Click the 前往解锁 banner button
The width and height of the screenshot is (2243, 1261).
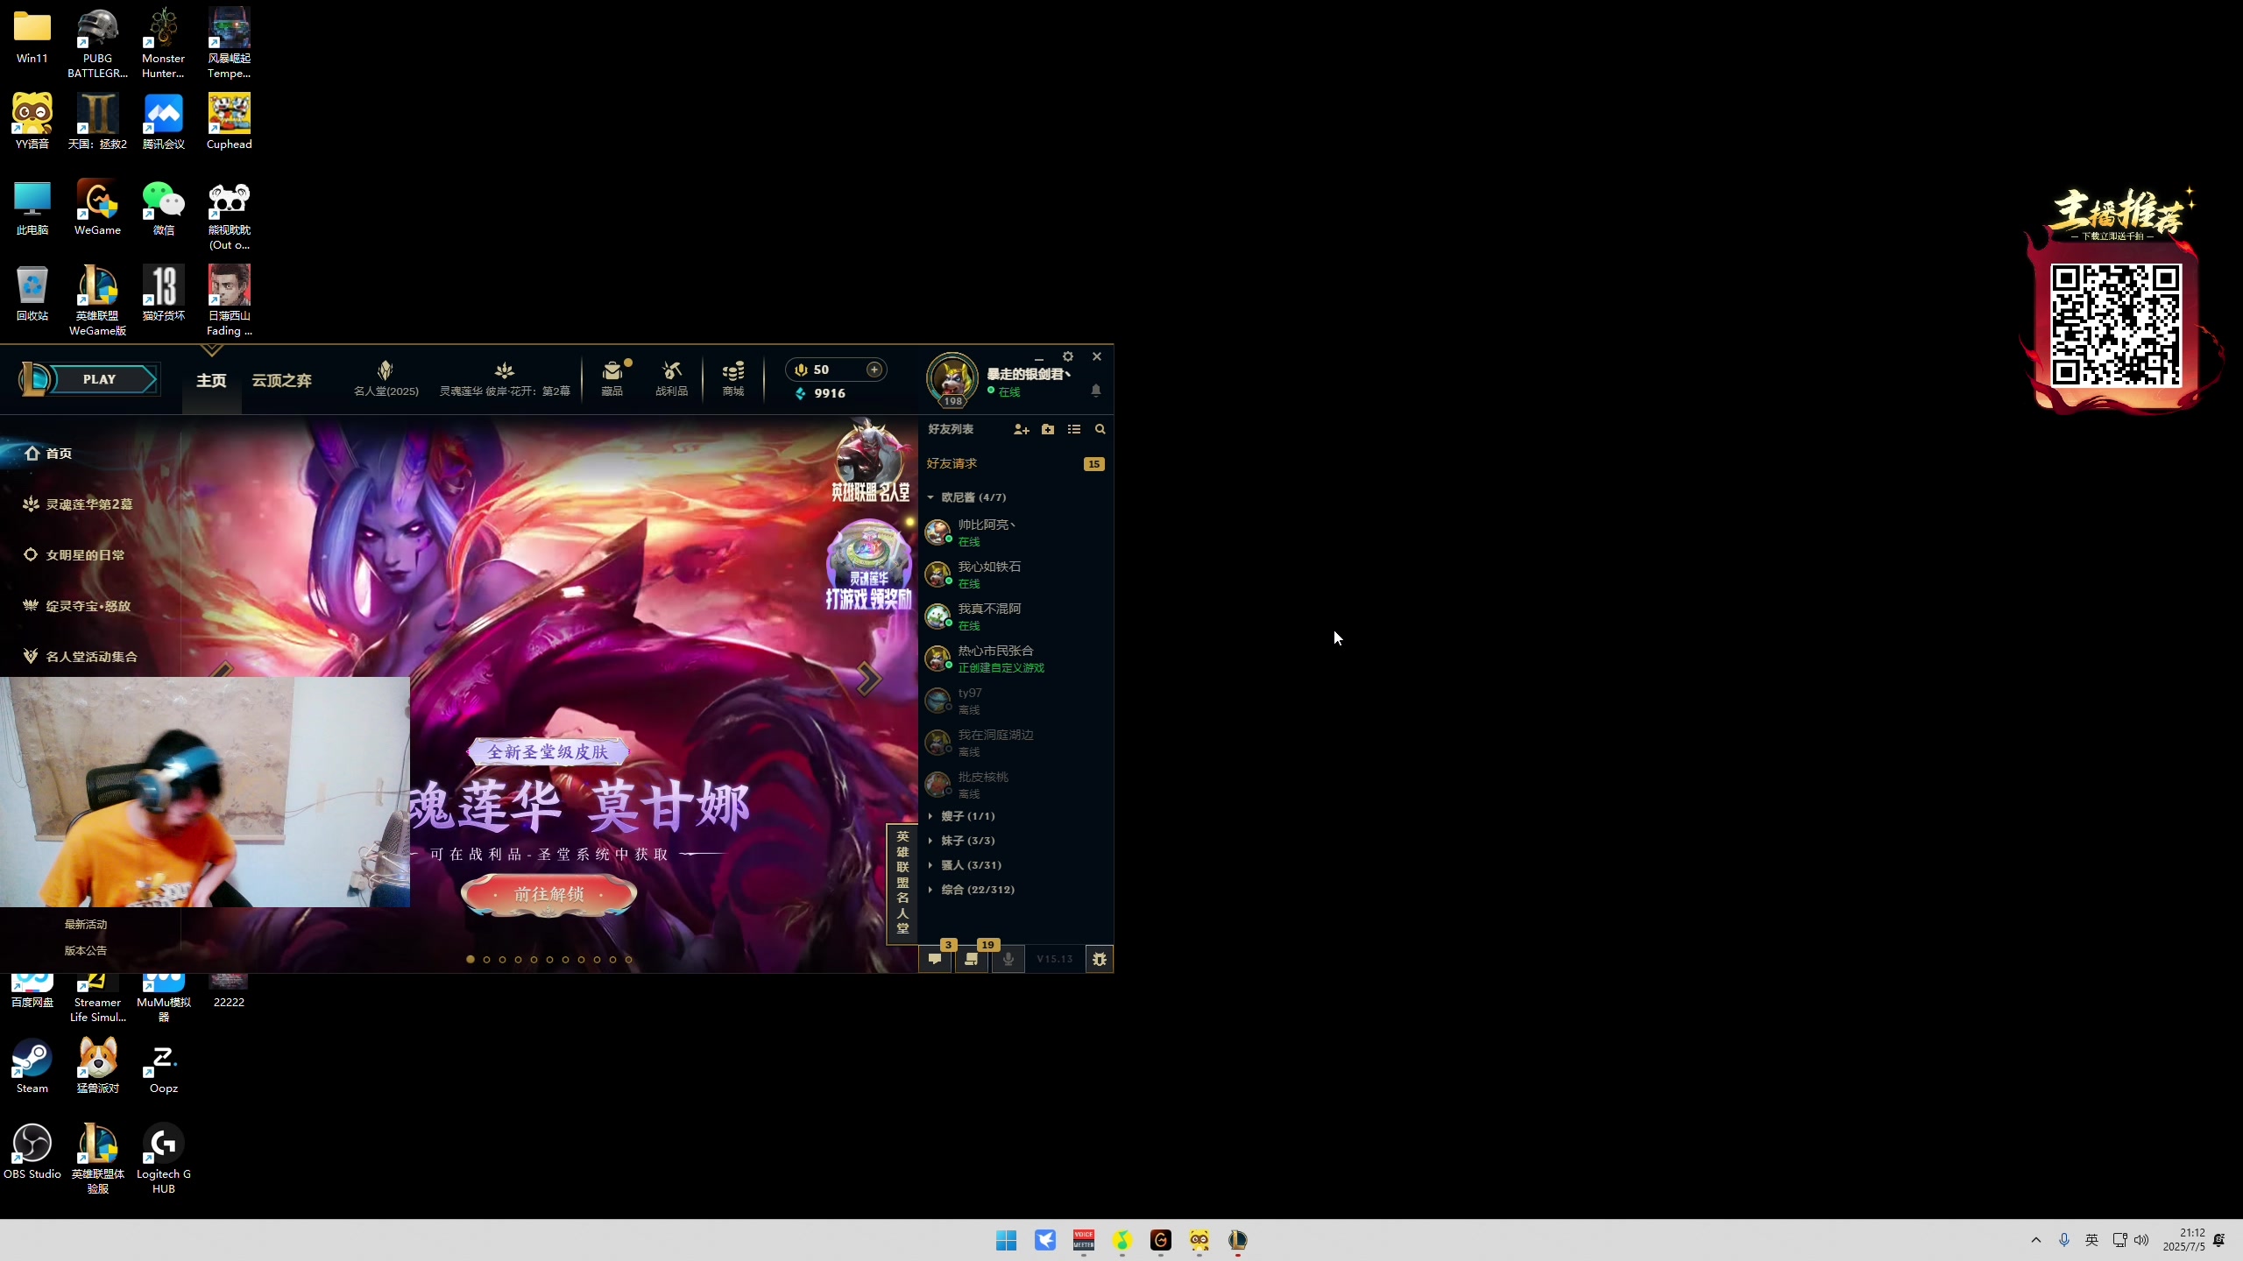(x=549, y=894)
